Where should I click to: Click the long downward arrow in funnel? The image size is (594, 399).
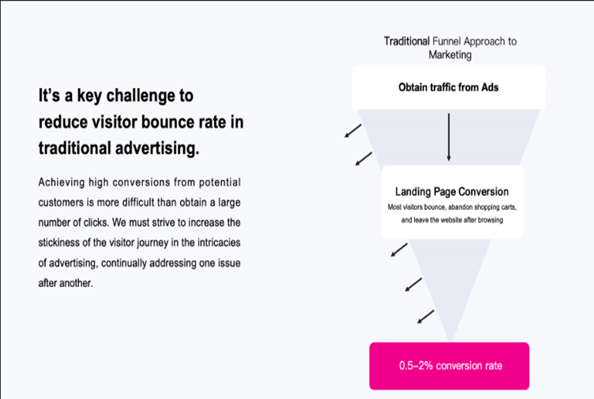(449, 137)
